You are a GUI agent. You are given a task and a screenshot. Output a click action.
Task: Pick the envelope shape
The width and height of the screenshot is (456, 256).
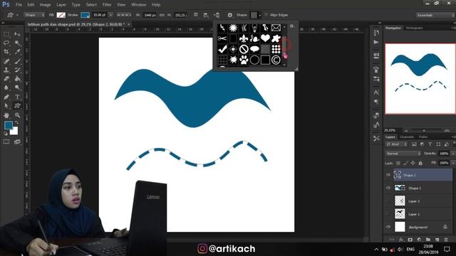276,28
